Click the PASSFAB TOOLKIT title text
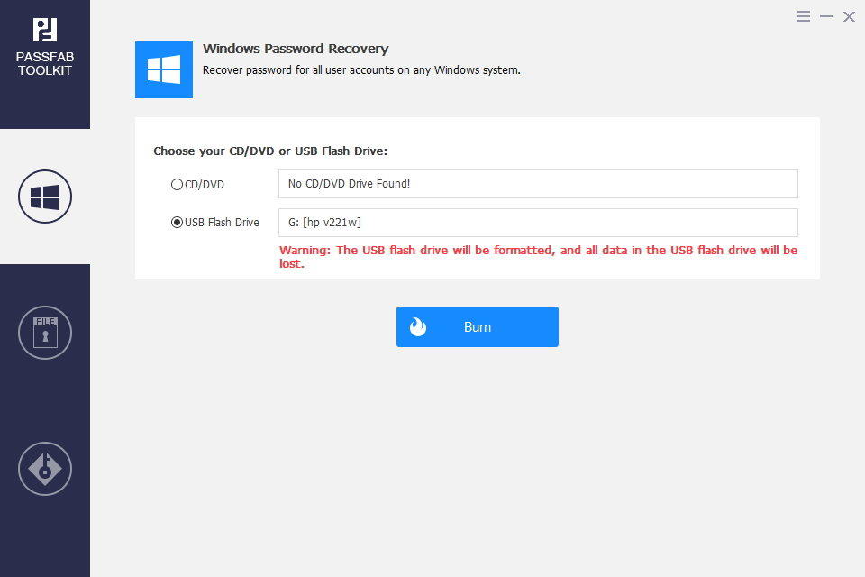 pos(45,63)
